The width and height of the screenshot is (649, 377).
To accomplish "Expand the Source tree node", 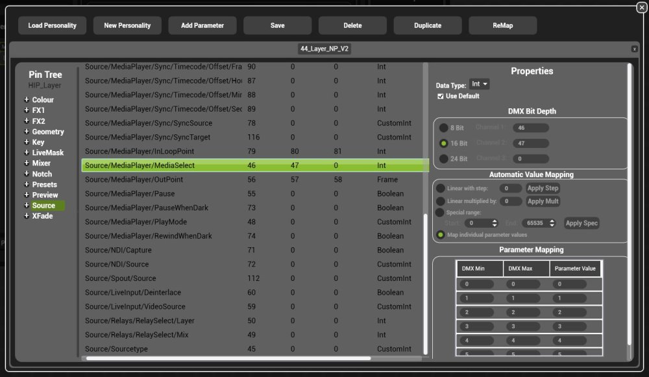I will [27, 205].
